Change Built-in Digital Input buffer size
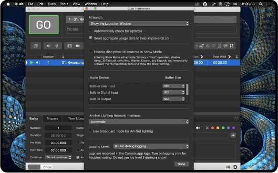This screenshot has height=173, width=278. [174, 92]
